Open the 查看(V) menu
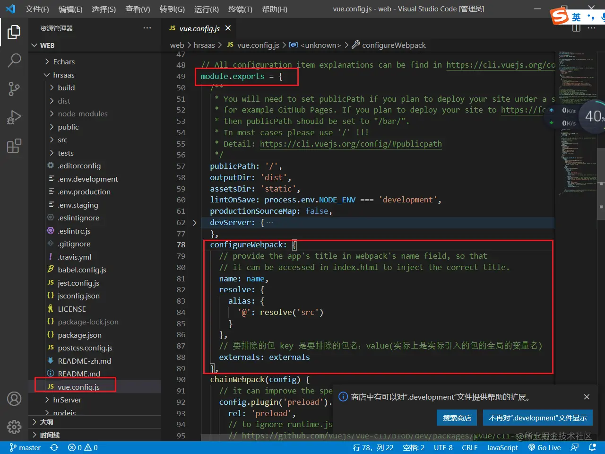Viewport: 605px width, 454px height. pyautogui.click(x=138, y=9)
